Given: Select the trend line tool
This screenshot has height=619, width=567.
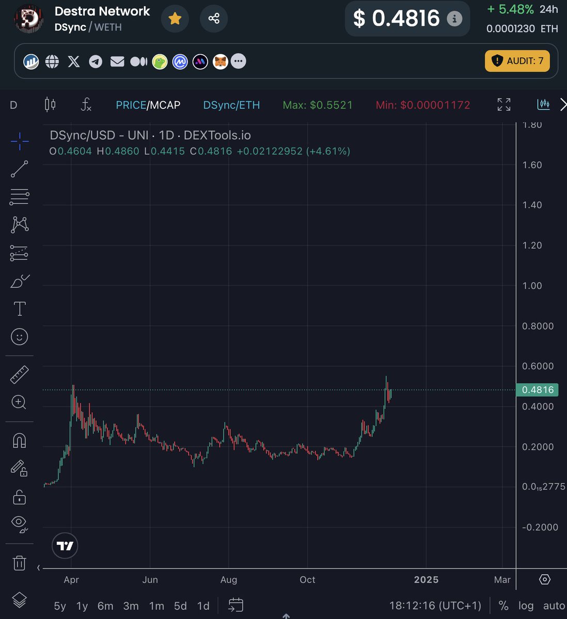Looking at the screenshot, I should pos(20,169).
